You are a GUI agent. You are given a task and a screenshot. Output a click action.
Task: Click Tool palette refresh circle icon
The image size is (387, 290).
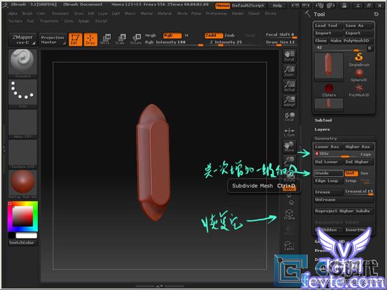pos(376,14)
